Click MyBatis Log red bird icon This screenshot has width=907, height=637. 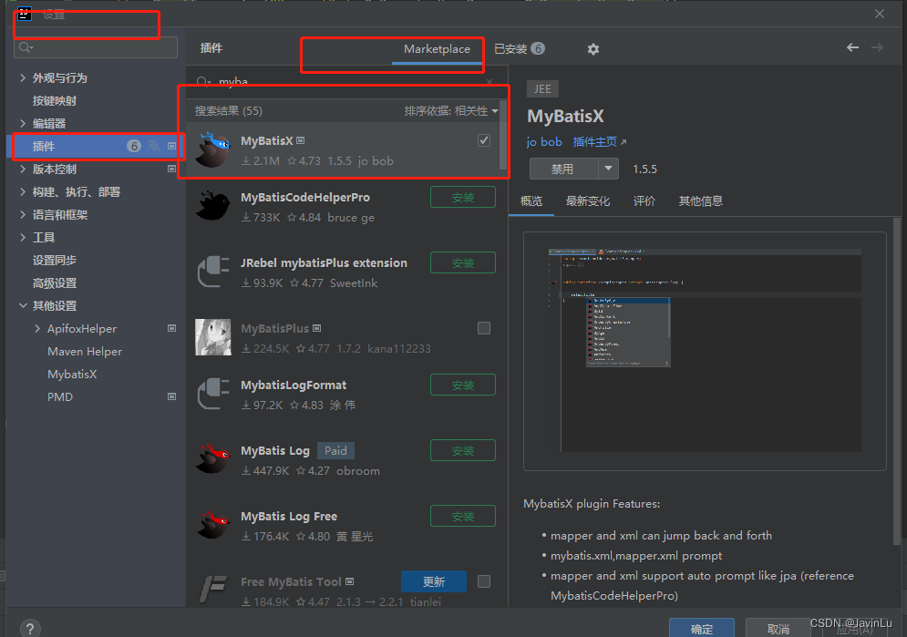(x=213, y=459)
